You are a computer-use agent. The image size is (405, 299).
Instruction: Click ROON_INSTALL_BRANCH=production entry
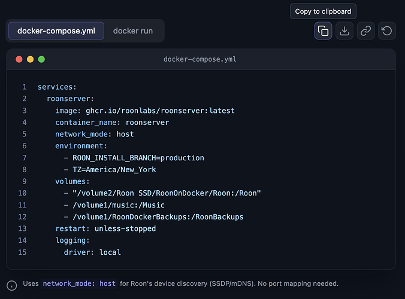point(138,158)
